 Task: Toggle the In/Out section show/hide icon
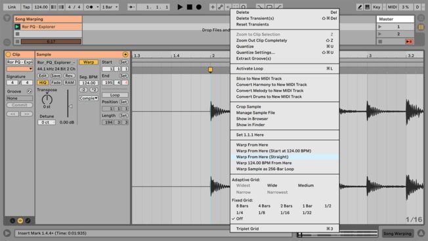(x=421, y=18)
